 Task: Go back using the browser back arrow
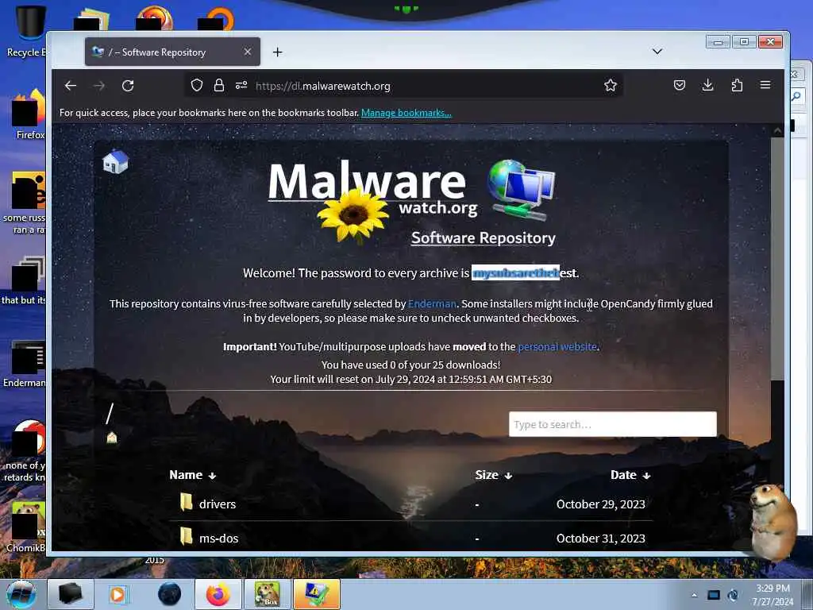[71, 86]
